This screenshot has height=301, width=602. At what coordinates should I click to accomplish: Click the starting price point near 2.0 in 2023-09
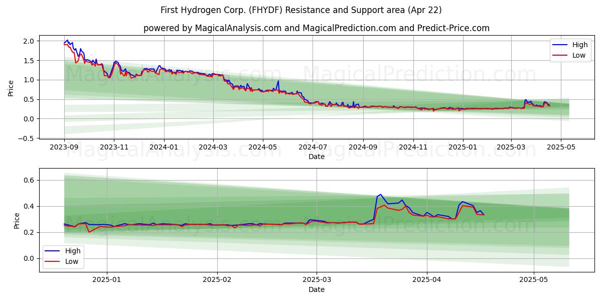click(65, 43)
